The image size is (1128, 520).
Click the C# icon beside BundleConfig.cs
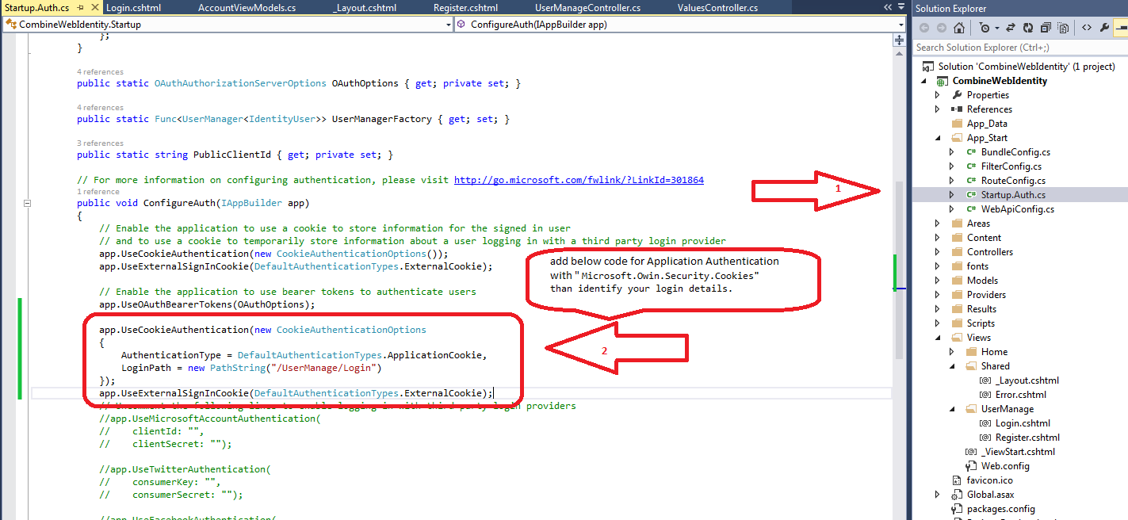[971, 152]
